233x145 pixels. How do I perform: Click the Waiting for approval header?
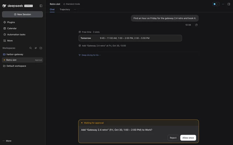pyautogui.click(x=94, y=123)
